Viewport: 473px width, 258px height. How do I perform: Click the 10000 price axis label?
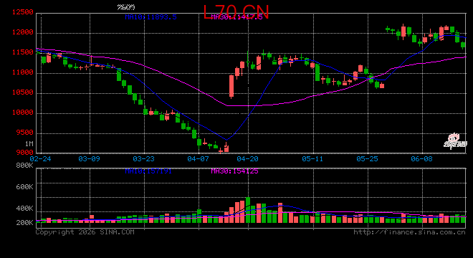(23, 113)
